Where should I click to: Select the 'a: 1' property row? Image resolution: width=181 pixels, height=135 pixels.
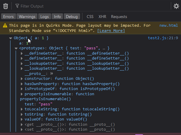click(x=24, y=43)
